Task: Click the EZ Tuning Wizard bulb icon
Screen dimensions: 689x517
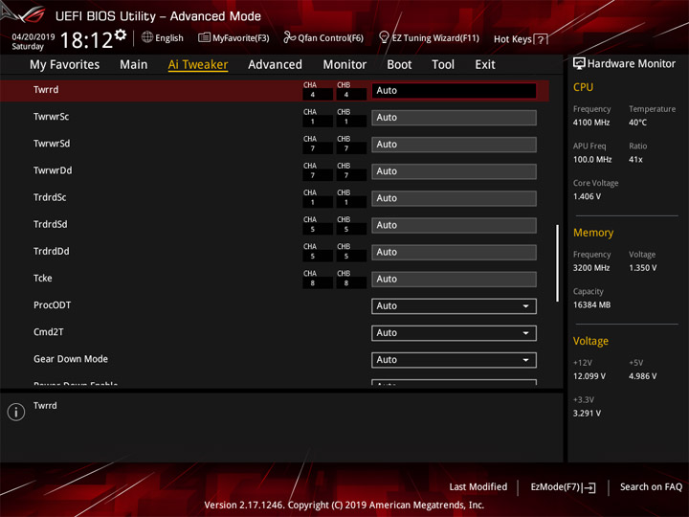Action: click(x=384, y=37)
